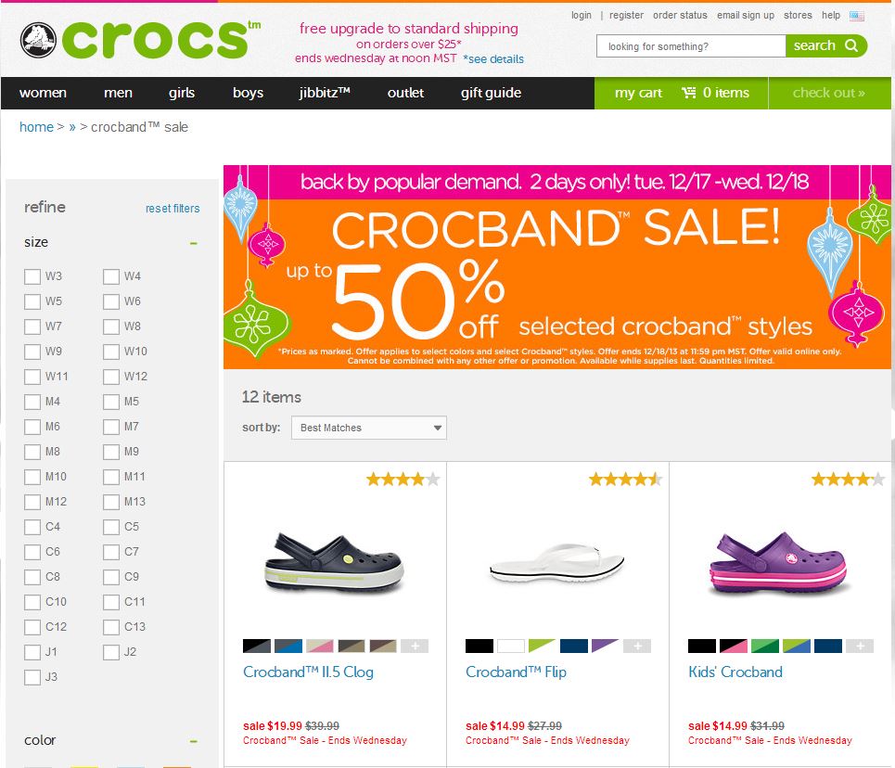Enable the M10 size checkbox
The height and width of the screenshot is (768, 895).
click(x=32, y=477)
